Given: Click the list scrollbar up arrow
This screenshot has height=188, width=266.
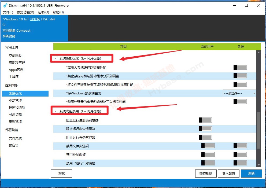Looking at the screenshot, I should 258,52.
